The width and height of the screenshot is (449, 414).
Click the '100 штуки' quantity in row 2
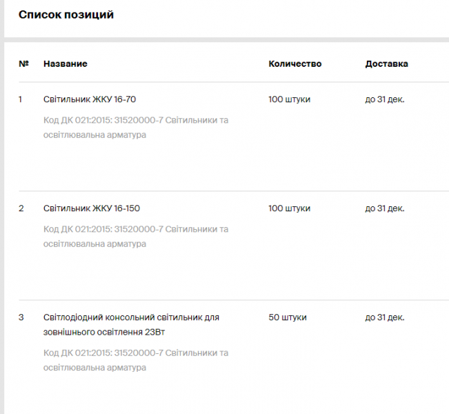(289, 208)
